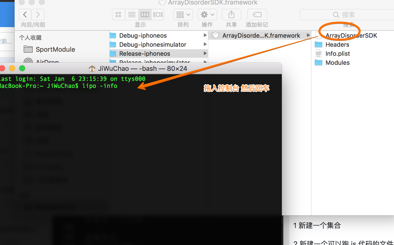Image resolution: width=394 pixels, height=245 pixels.
Task: Select the Debug-iphoneos folder
Action: (143, 36)
